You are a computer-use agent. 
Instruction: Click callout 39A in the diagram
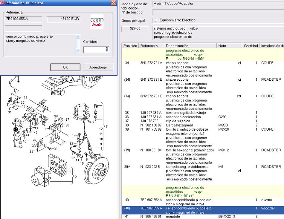[35, 146]
